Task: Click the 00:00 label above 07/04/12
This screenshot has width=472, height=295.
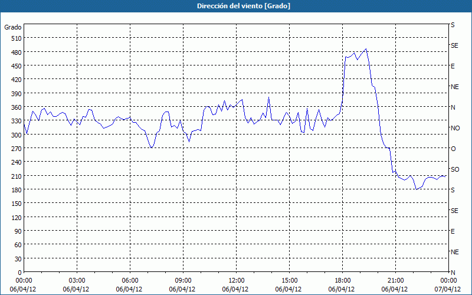Action: tap(448, 281)
